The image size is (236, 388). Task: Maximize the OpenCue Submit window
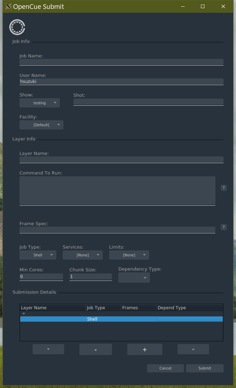pyautogui.click(x=203, y=6)
